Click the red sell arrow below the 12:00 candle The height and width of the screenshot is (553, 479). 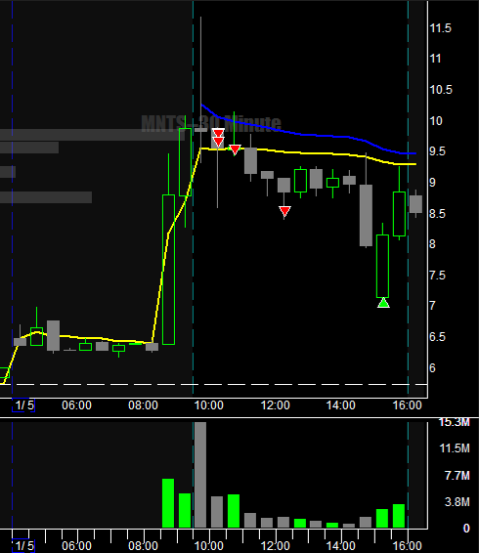pyautogui.click(x=284, y=211)
